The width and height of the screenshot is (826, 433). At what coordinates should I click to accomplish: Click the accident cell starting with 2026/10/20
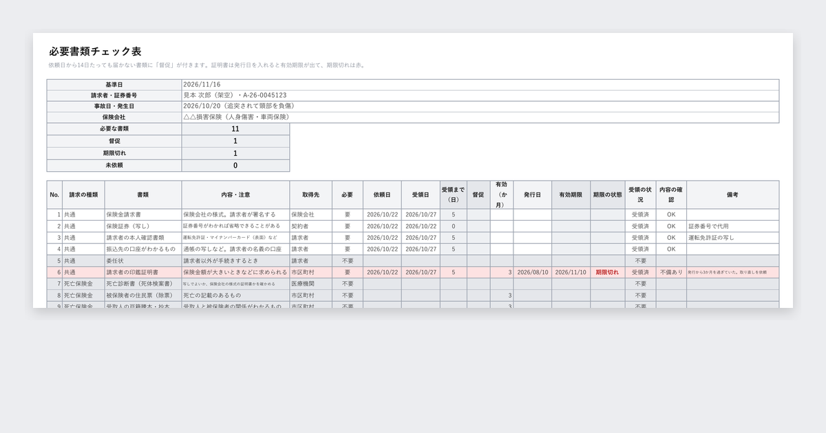point(480,107)
